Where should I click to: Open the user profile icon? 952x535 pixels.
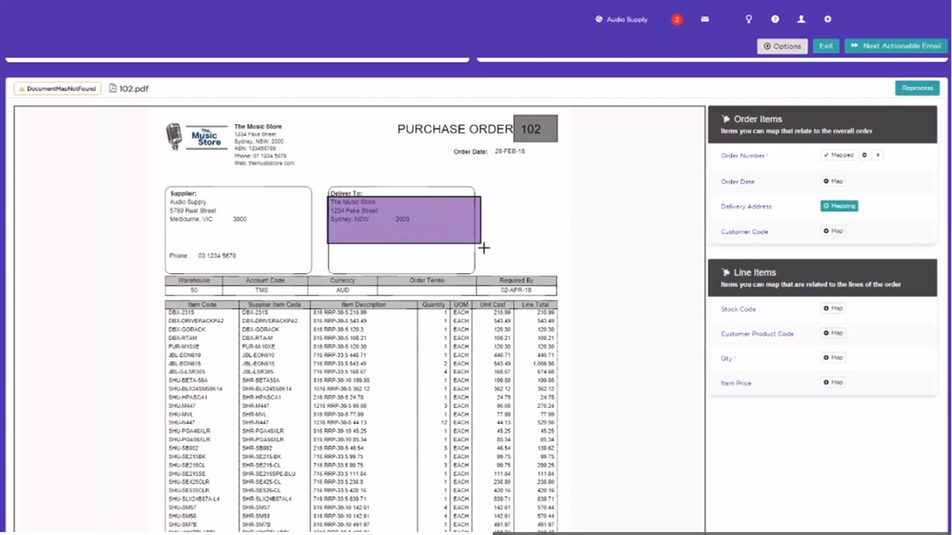coord(801,19)
